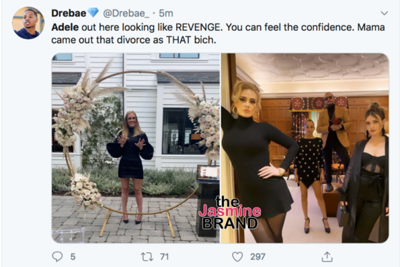Click the theJasmineBRAND watermark logo
400x267 pixels.
click(230, 213)
